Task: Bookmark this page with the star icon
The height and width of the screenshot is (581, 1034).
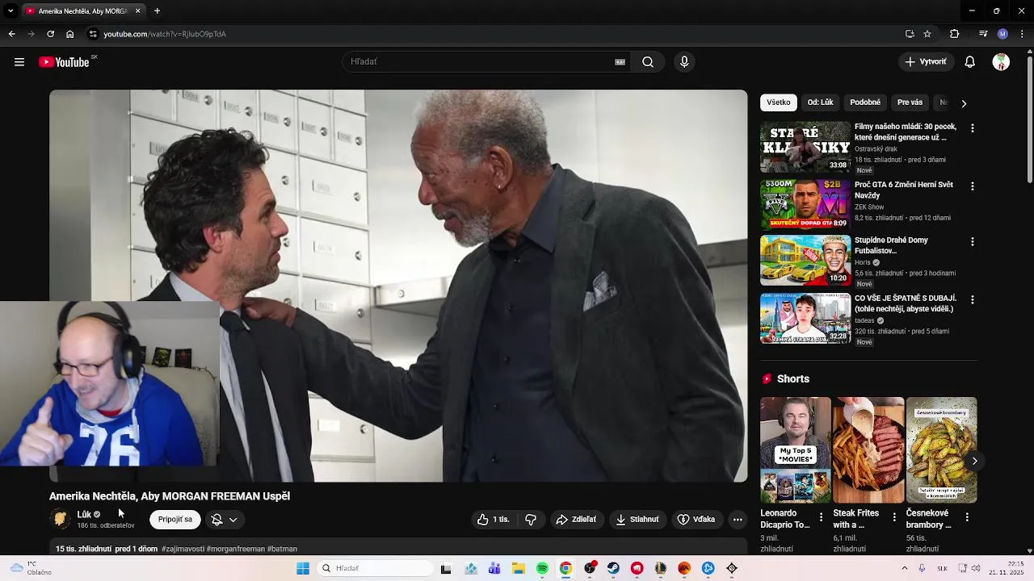Action: pyautogui.click(x=927, y=34)
